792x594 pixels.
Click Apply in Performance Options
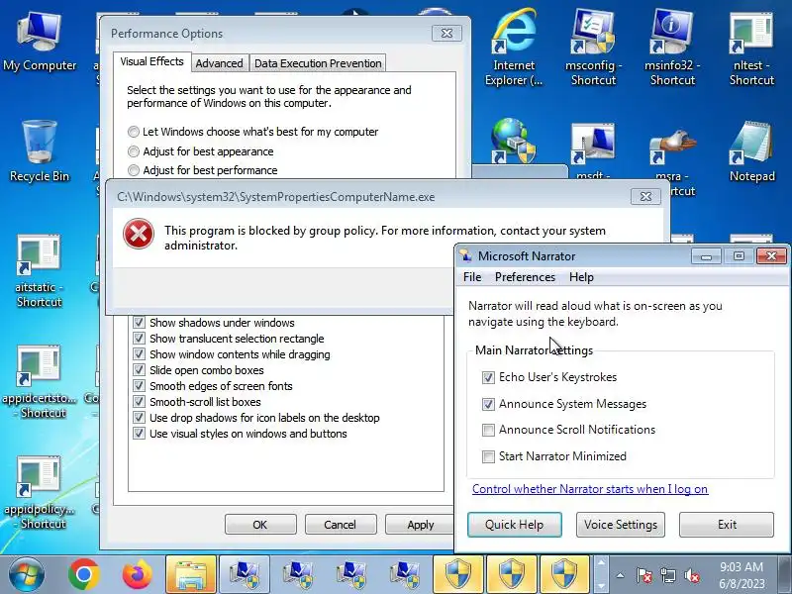point(420,525)
